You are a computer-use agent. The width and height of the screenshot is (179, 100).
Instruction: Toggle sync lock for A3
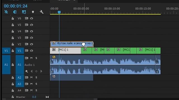point(27,84)
